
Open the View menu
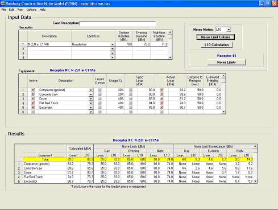click(20, 10)
